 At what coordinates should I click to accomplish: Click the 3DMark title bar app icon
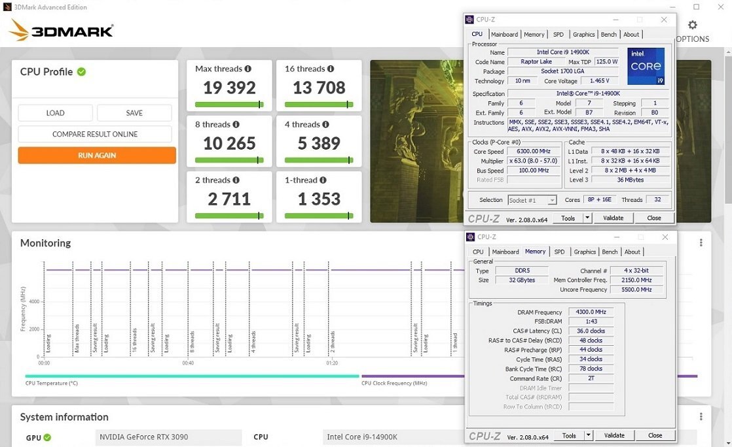pos(7,7)
